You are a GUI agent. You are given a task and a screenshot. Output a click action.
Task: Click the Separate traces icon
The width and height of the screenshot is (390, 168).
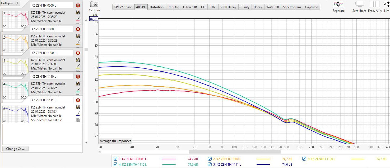[338, 4]
